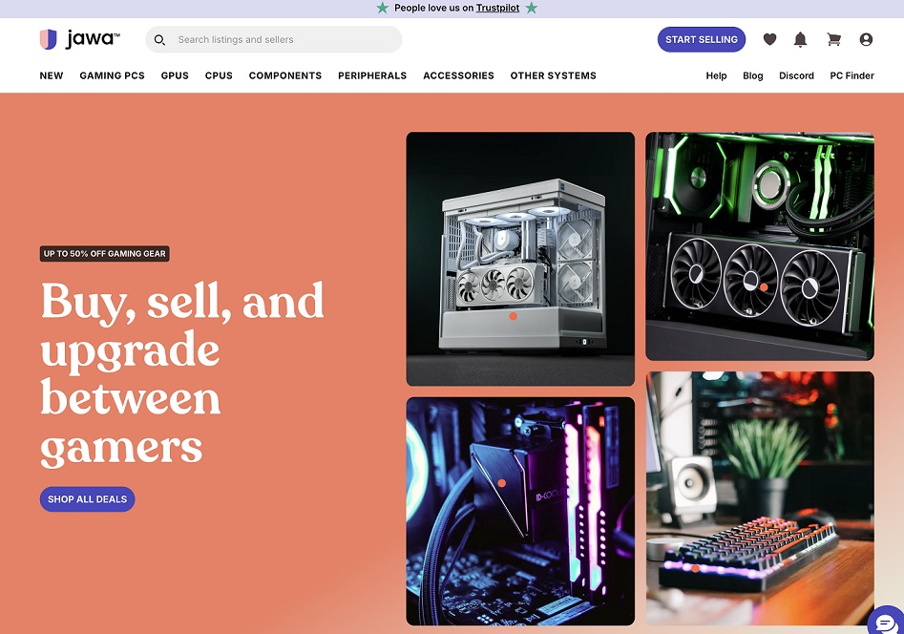Screen dimensions: 904x634
Task: Click the magnifying glass search icon
Action: [159, 40]
